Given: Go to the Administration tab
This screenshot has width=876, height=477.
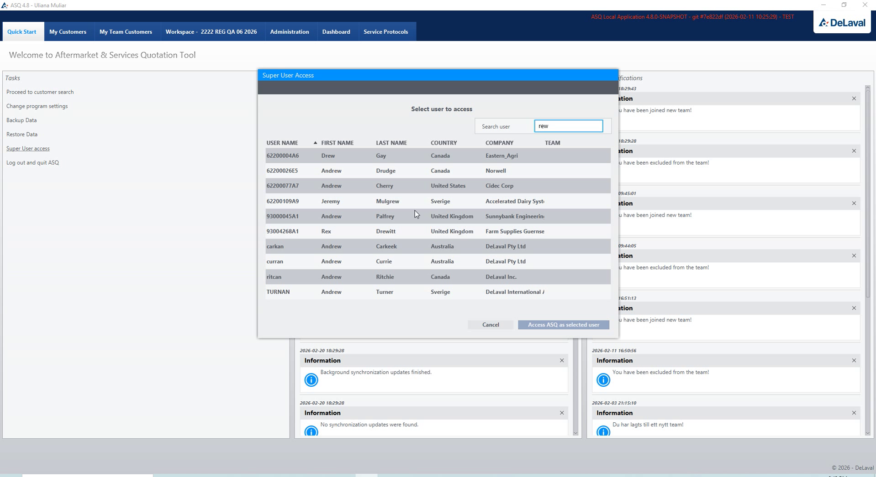Looking at the screenshot, I should click(290, 31).
